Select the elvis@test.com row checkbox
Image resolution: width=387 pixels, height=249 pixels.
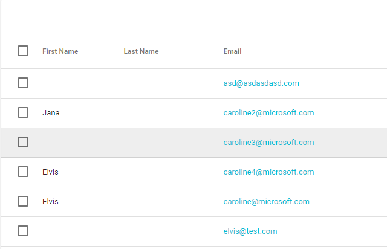point(23,231)
